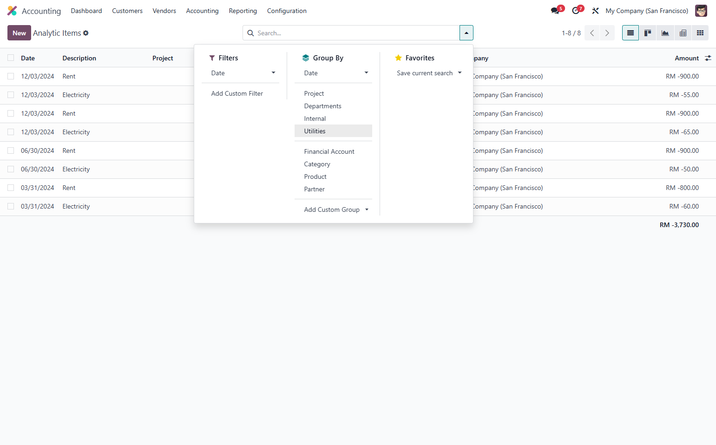Group by Partner

coord(334,189)
